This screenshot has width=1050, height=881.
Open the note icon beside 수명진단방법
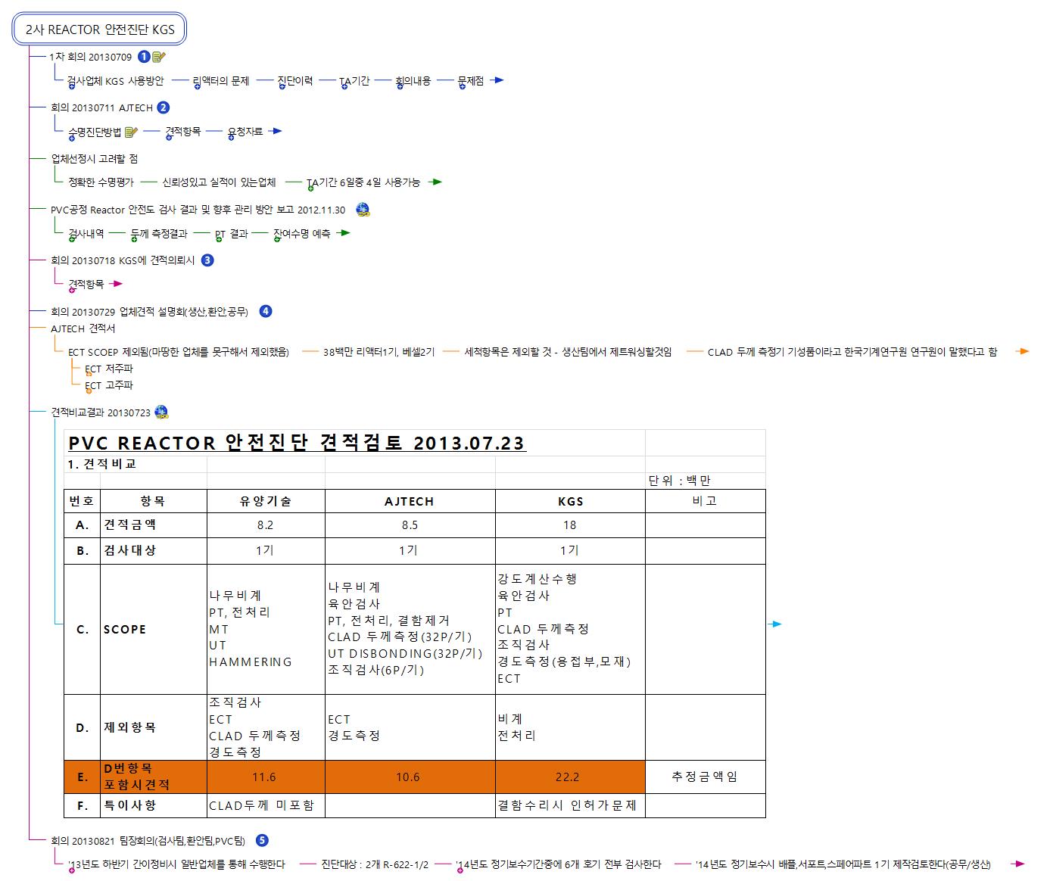[x=131, y=132]
